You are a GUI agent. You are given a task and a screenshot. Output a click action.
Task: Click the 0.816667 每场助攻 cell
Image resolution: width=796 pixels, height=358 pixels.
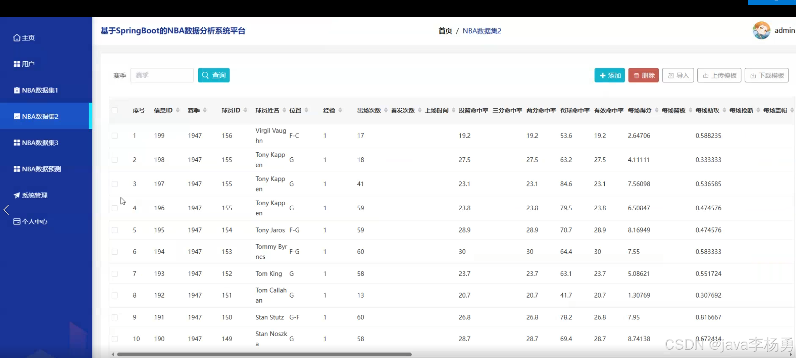tap(708, 317)
